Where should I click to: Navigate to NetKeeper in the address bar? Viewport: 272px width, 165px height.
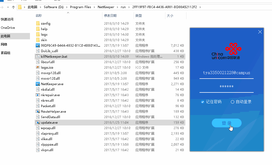tap(106, 7)
